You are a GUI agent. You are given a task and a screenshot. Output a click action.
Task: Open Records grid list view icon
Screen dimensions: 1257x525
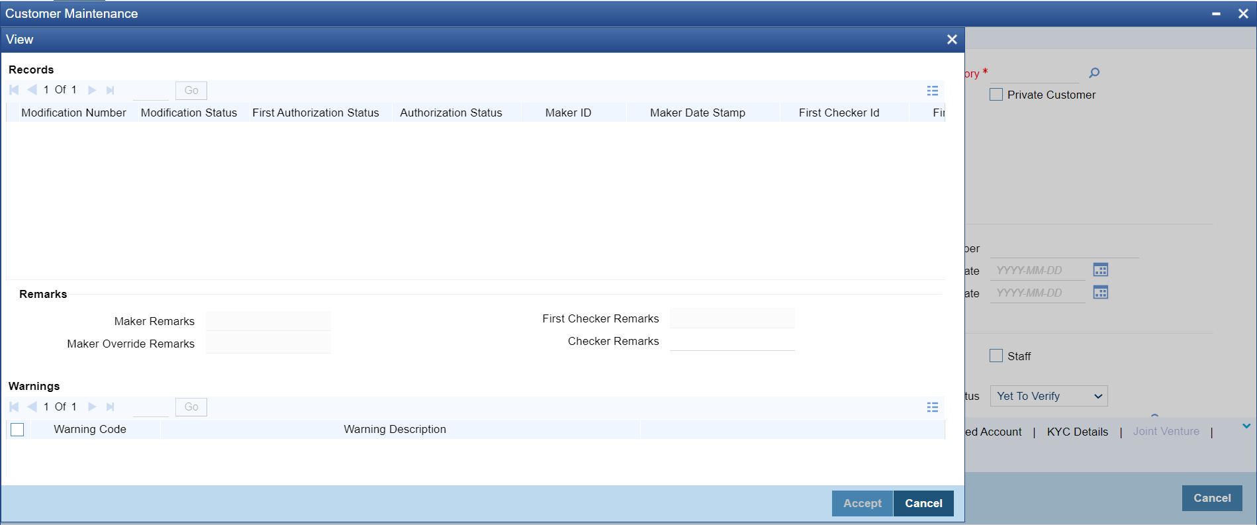(x=933, y=91)
